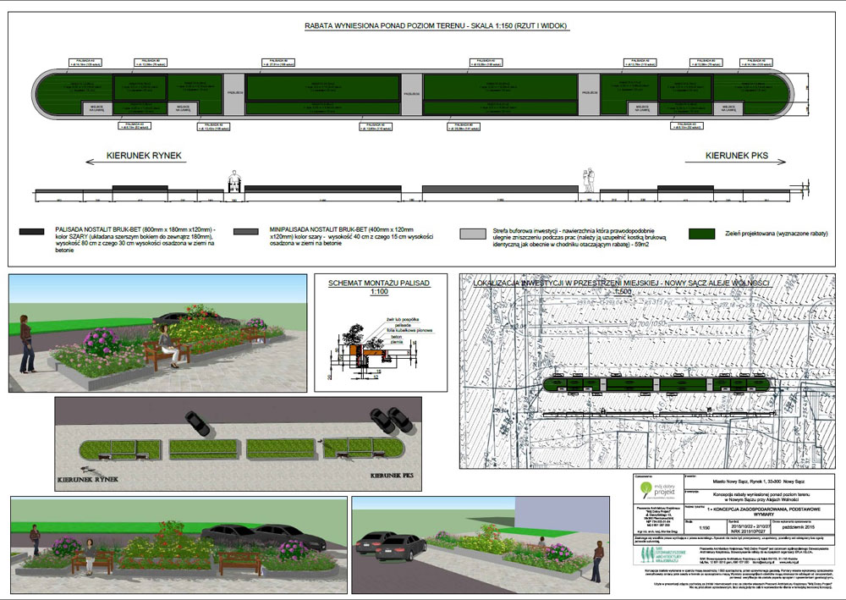
Task: Click the dark gray MINIPALISADA legend swatch
Action: (245, 231)
